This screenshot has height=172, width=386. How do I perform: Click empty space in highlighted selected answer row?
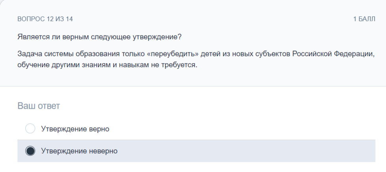(246, 151)
